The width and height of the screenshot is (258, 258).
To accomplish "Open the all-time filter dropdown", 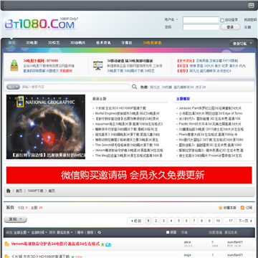I will pyautogui.click(x=39, y=232).
